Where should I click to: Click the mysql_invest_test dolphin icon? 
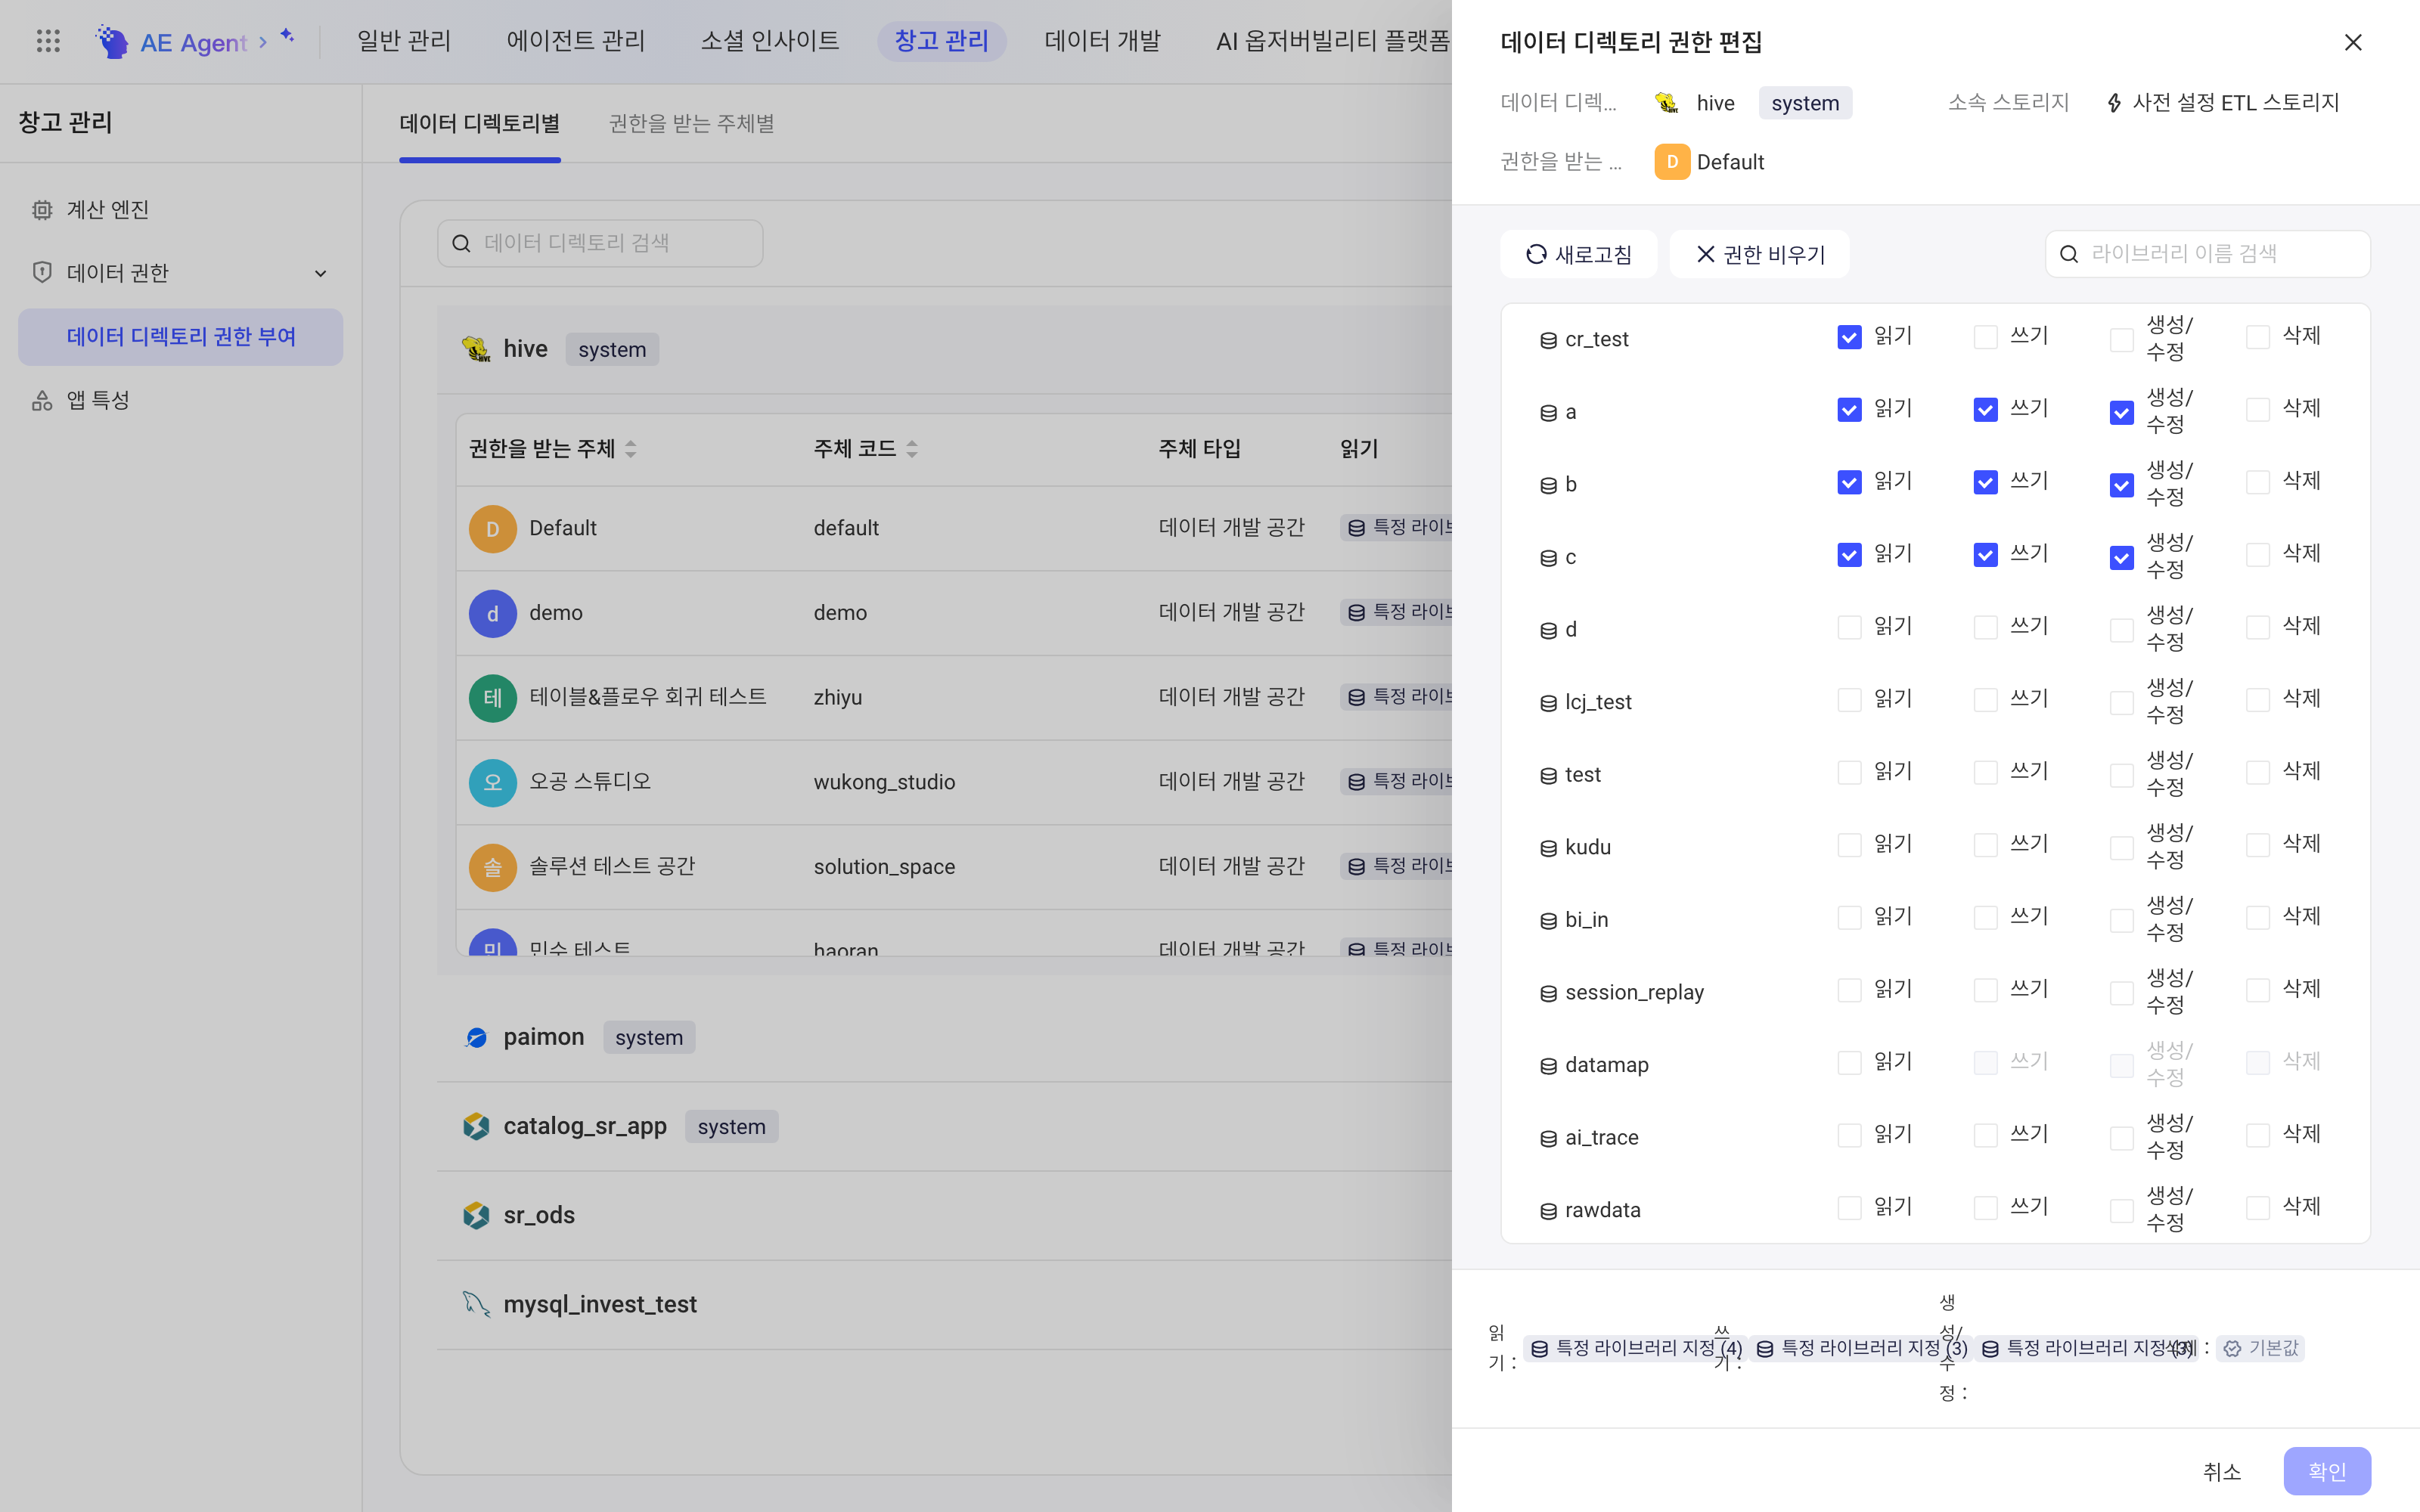pos(476,1304)
